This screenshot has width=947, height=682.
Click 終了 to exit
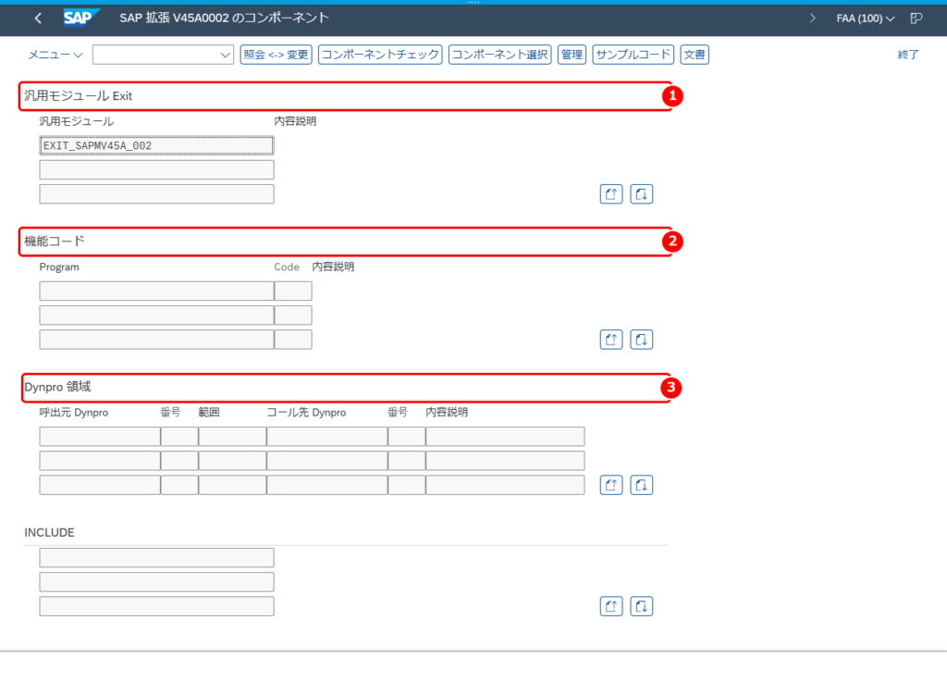coord(908,55)
